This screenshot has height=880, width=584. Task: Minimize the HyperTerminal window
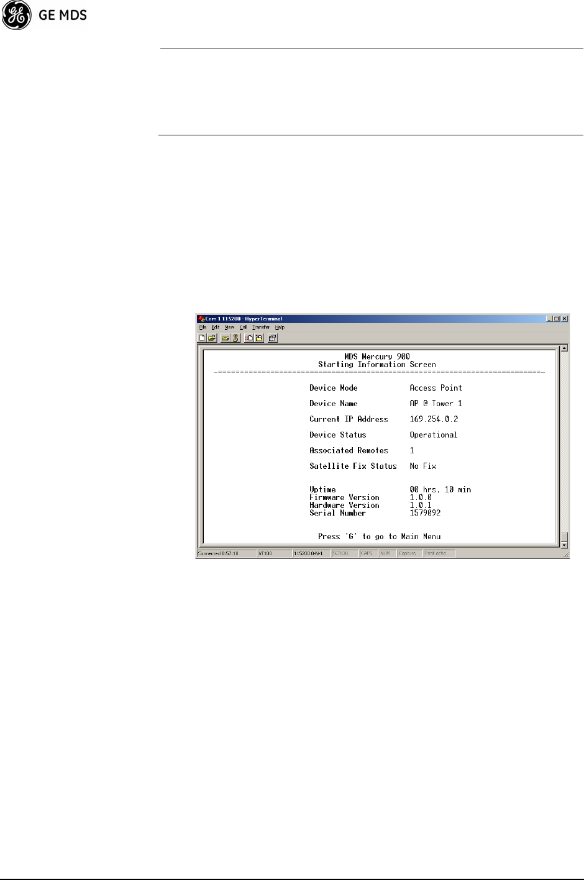550,319
